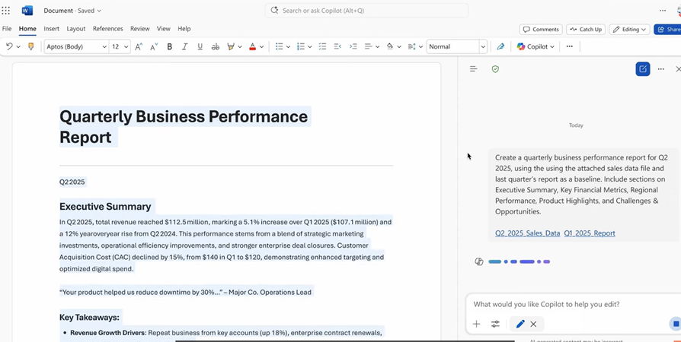The height and width of the screenshot is (342, 681).
Task: Open the Comments button
Action: tap(541, 30)
